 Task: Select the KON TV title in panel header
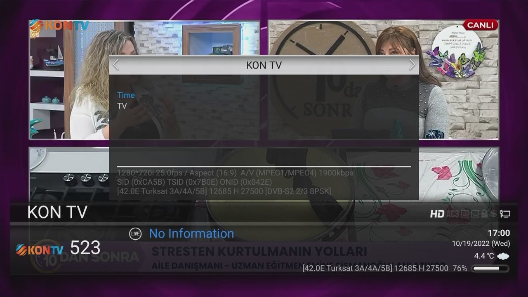pyautogui.click(x=264, y=65)
